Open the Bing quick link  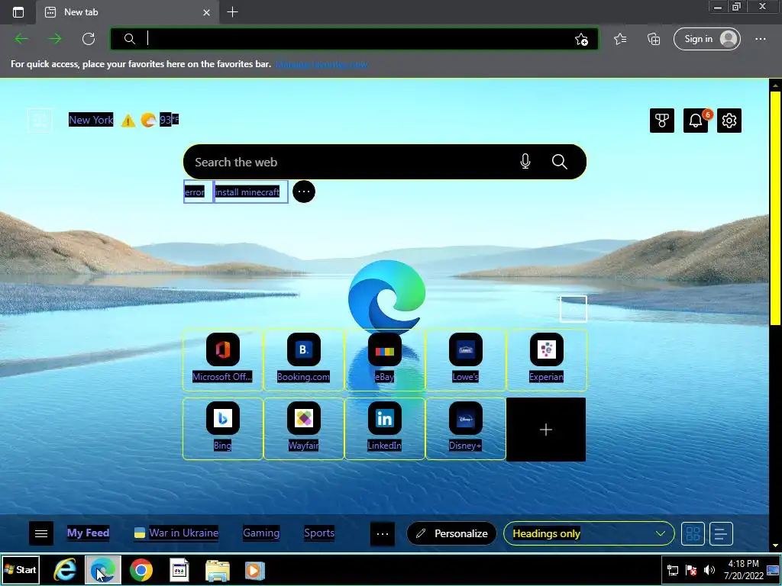click(222, 429)
